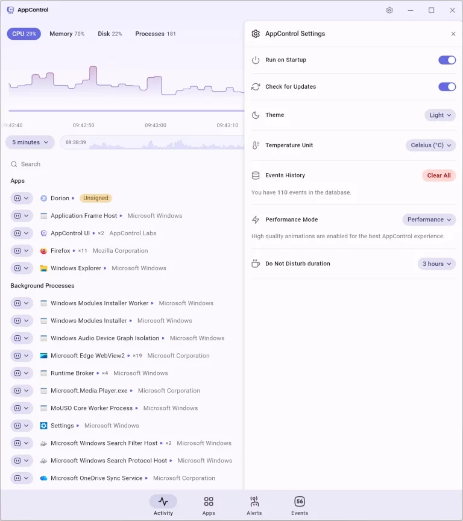
Task: Select the Disk usage tab
Action: (110, 34)
